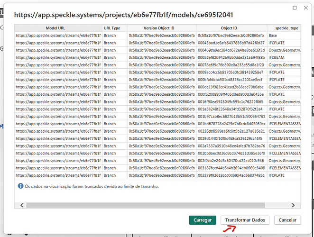
Task: Click Object ID 002a7537a3910b48ee4afed7b782ba76
Action: [231, 146]
